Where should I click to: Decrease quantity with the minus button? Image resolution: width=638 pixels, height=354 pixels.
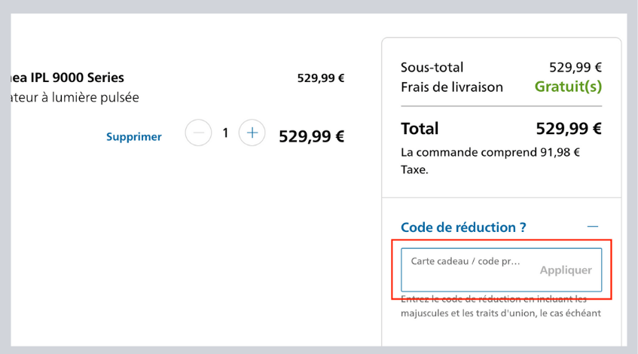(x=198, y=134)
